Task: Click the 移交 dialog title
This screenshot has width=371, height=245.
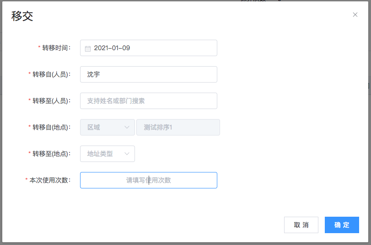Action: pos(22,16)
